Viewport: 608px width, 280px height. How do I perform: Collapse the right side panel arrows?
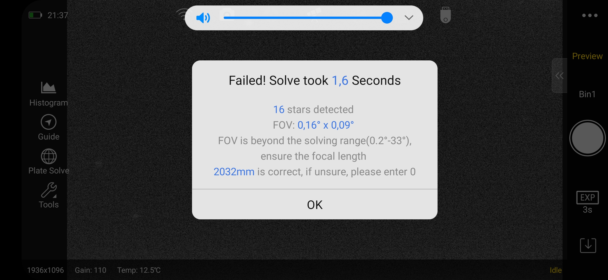(x=559, y=76)
